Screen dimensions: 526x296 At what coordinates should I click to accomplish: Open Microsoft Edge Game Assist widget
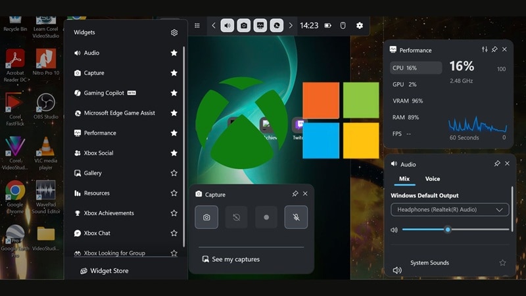point(121,113)
